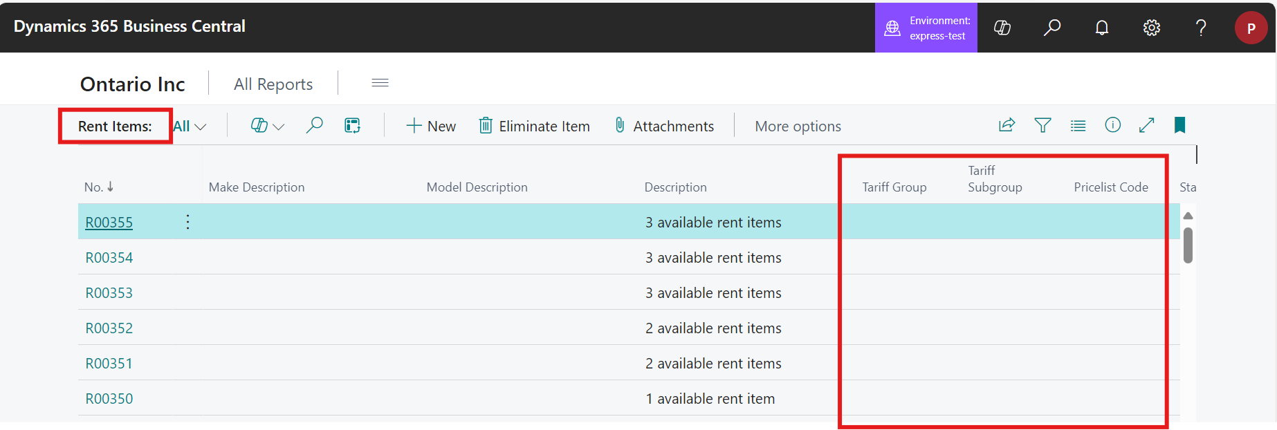Viewport: 1277px width, 430px height.
Task: Open the help question mark
Action: pos(1201,28)
